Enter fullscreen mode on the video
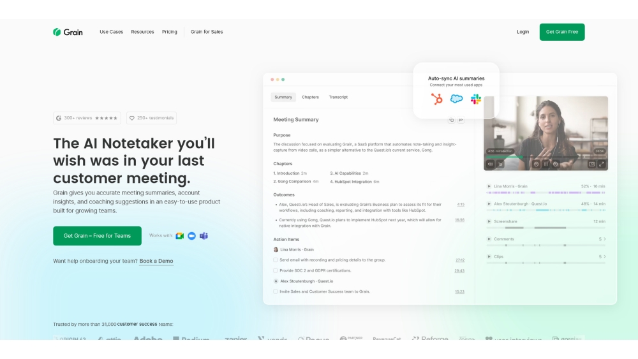This screenshot has width=638, height=359. tap(601, 164)
